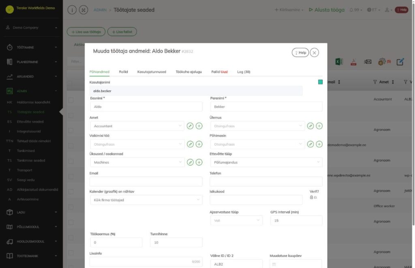415x268 pixels.
Task: Add a new Vaikimisi töö with plus icon
Action: coord(199,144)
